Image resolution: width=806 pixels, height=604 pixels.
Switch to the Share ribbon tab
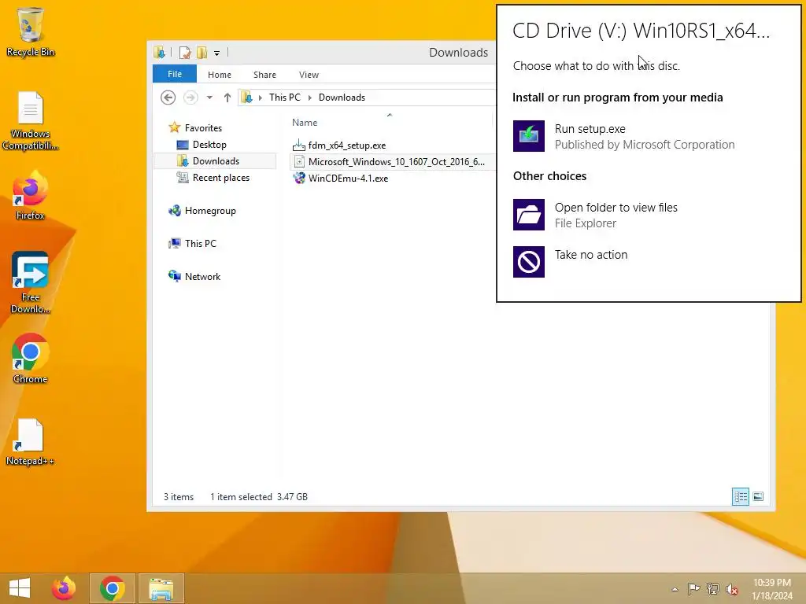click(x=264, y=75)
